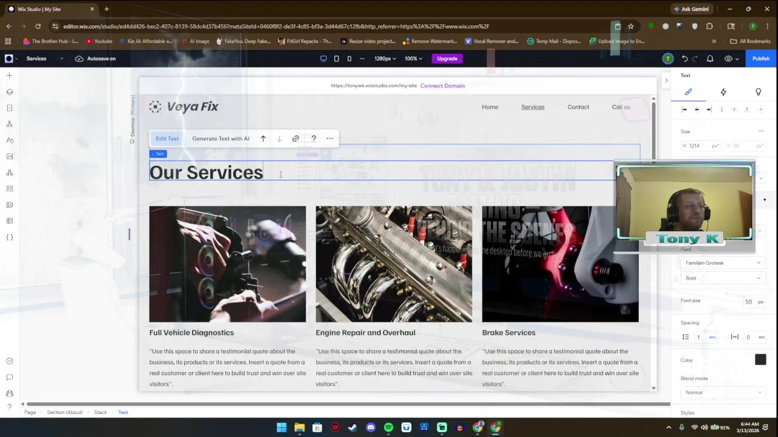Click the Home nav link on canvas

(490, 107)
